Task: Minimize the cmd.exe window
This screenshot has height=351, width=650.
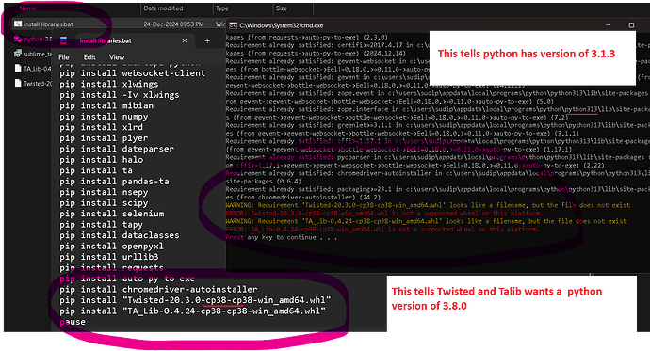Action: click(609, 25)
